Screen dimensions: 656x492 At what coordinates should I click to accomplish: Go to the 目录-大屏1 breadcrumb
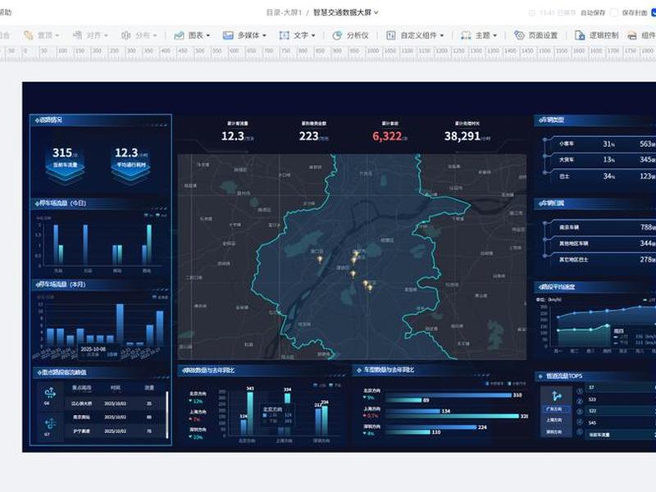(284, 12)
